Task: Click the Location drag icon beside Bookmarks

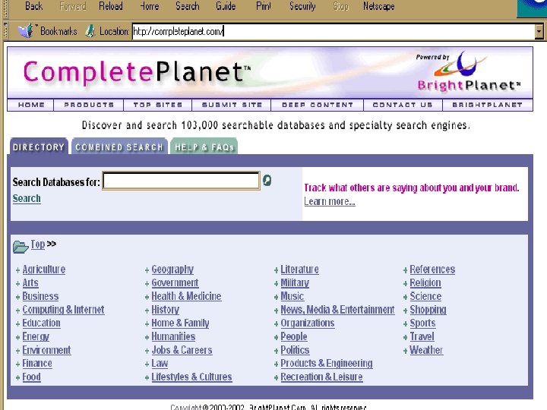Action: point(90,31)
